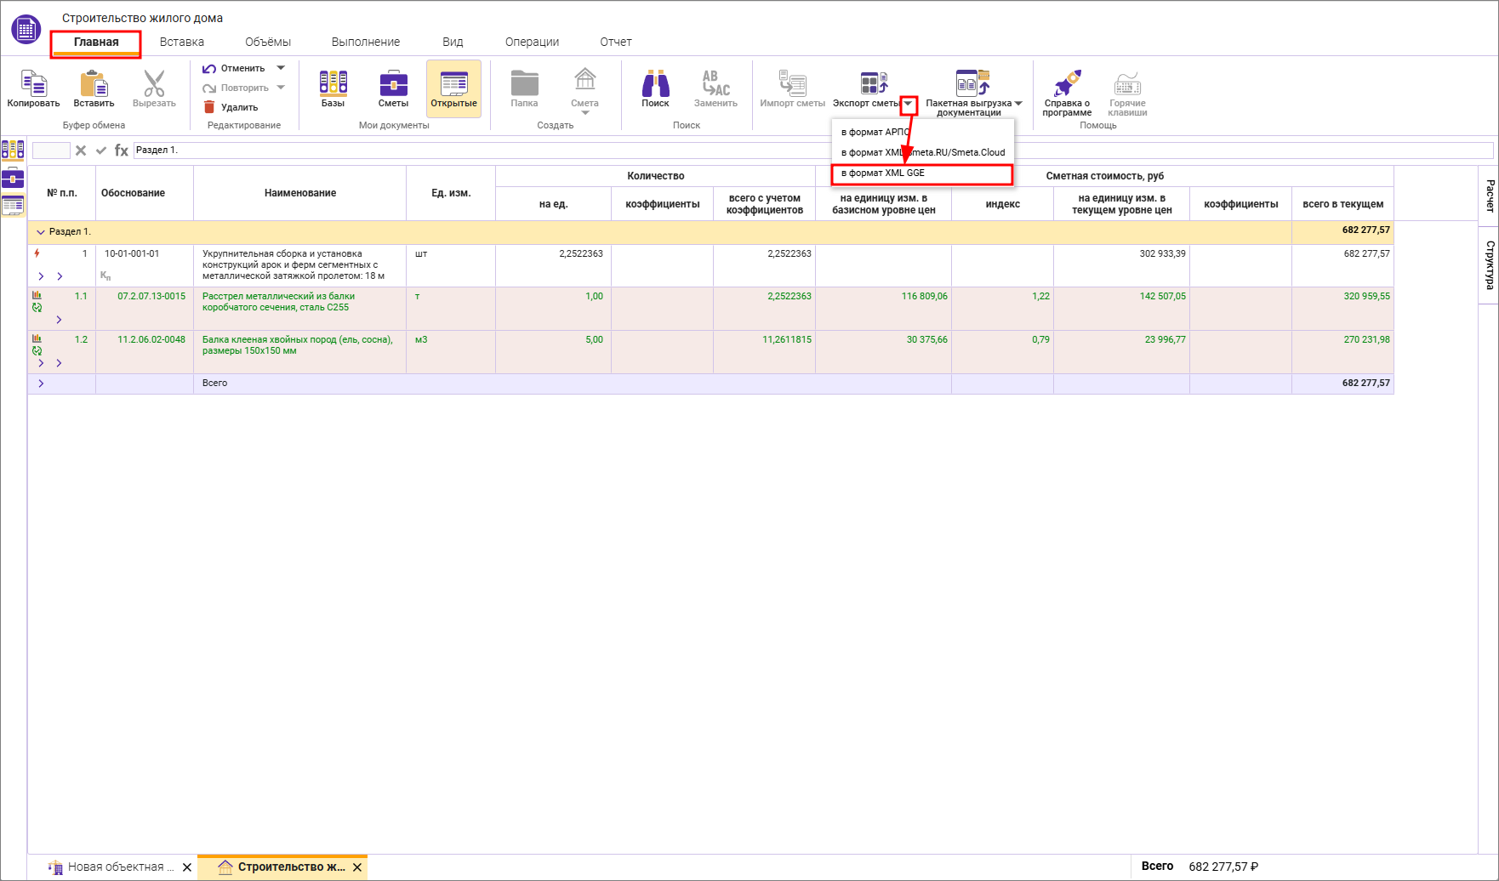Open the Структура side panel tab
This screenshot has height=881, width=1499.
point(1490,264)
